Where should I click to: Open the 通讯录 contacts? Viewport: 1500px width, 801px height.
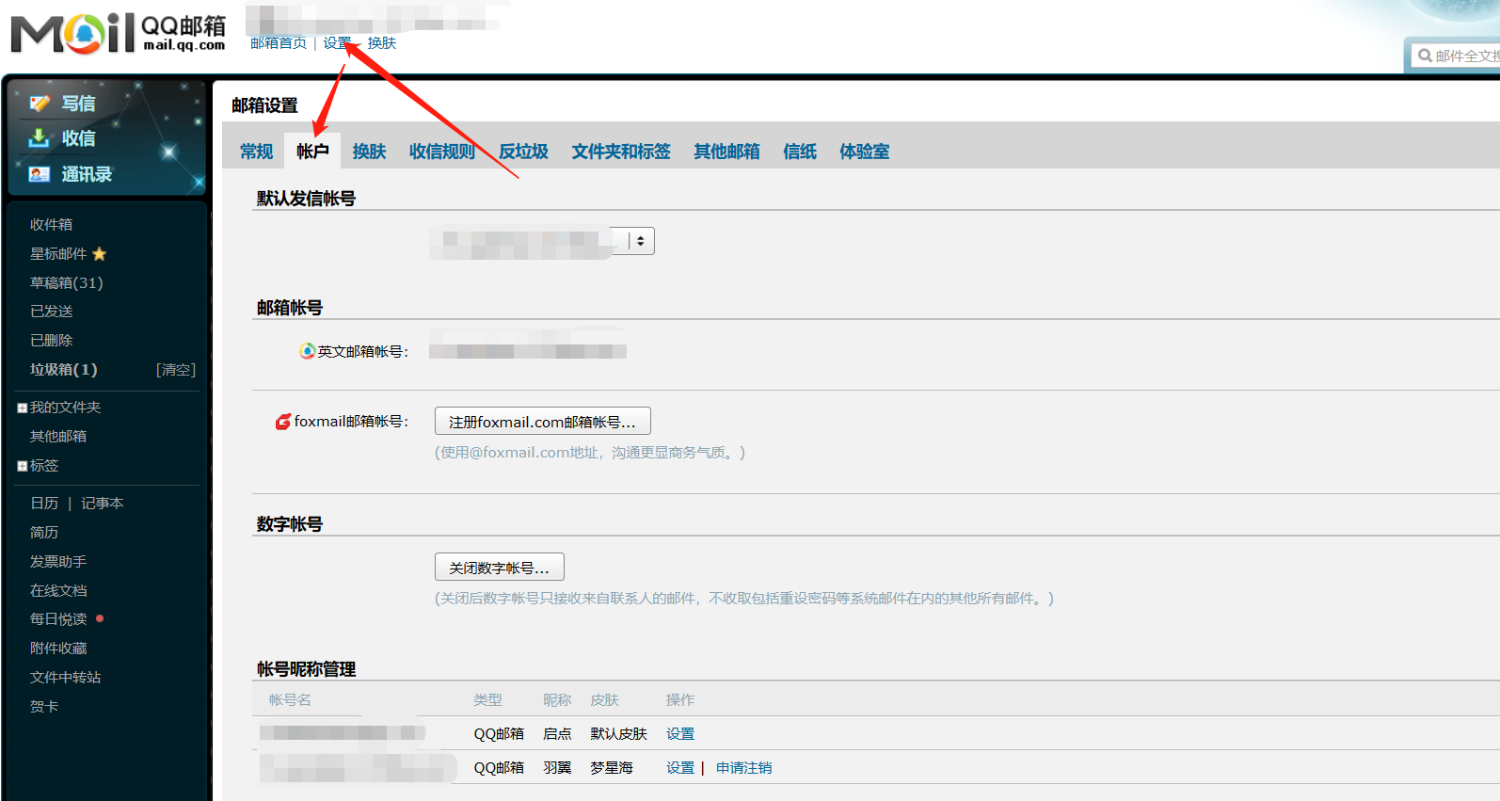point(86,174)
